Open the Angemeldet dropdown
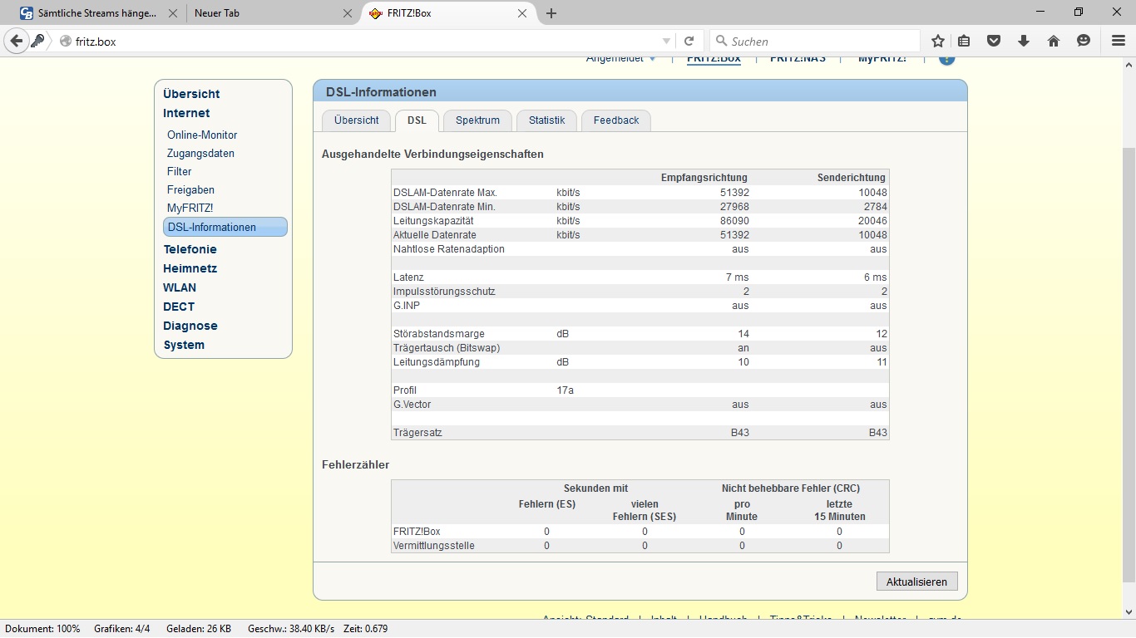This screenshot has height=638, width=1136. 620,58
